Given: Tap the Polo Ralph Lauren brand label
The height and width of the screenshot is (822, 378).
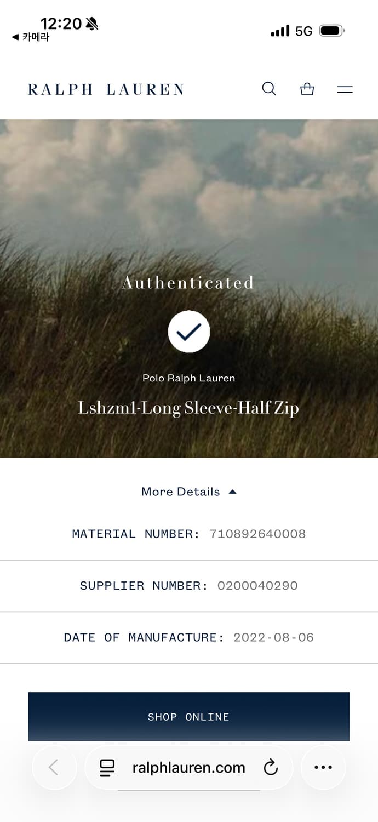Looking at the screenshot, I should click(x=188, y=378).
